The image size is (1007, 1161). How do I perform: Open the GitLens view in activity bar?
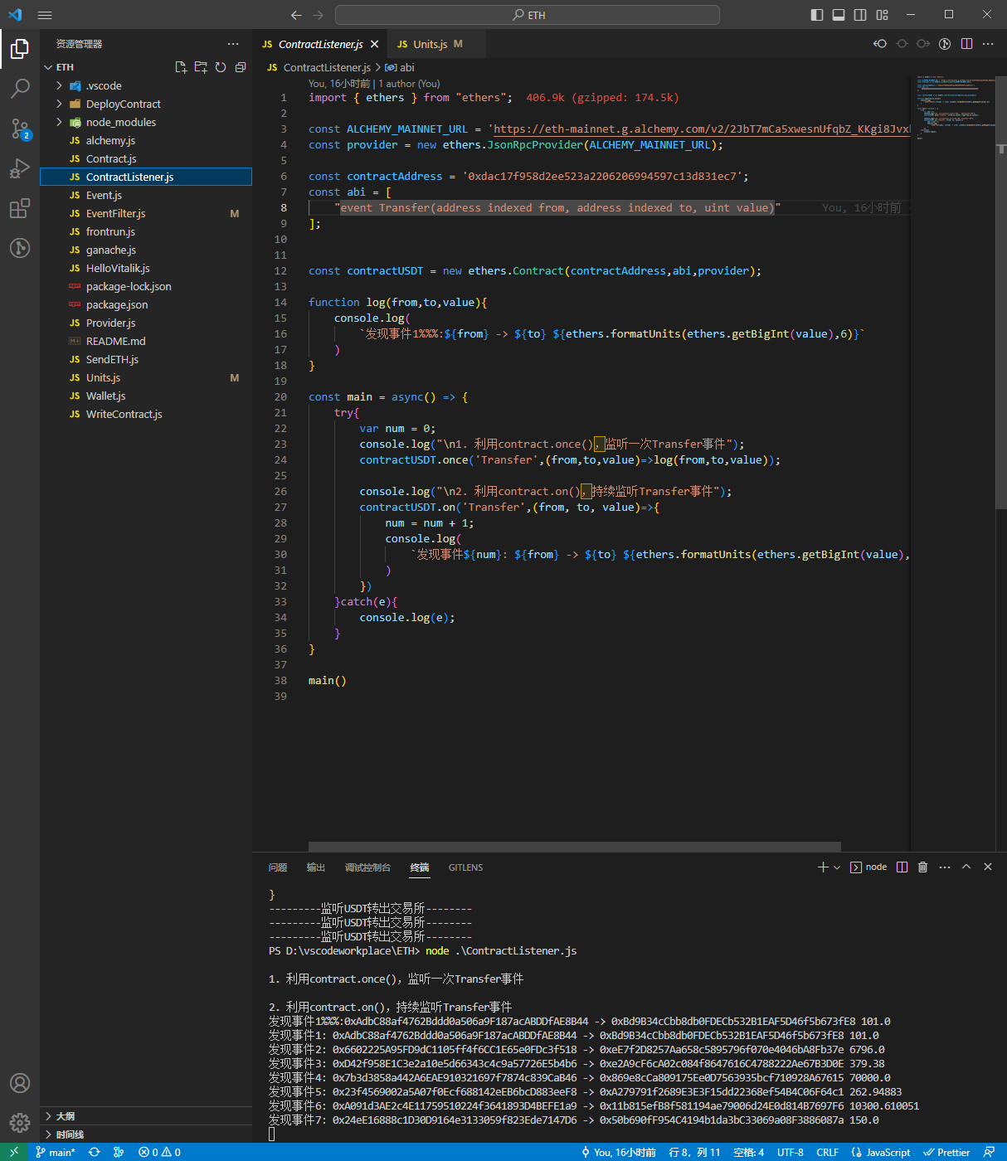[x=20, y=247]
